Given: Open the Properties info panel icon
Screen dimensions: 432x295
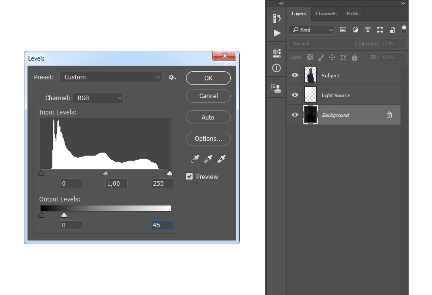Looking at the screenshot, I should (276, 68).
